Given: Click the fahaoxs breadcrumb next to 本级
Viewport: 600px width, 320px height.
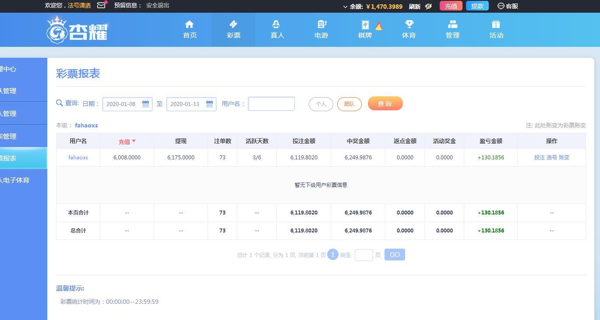Looking at the screenshot, I should [86, 125].
